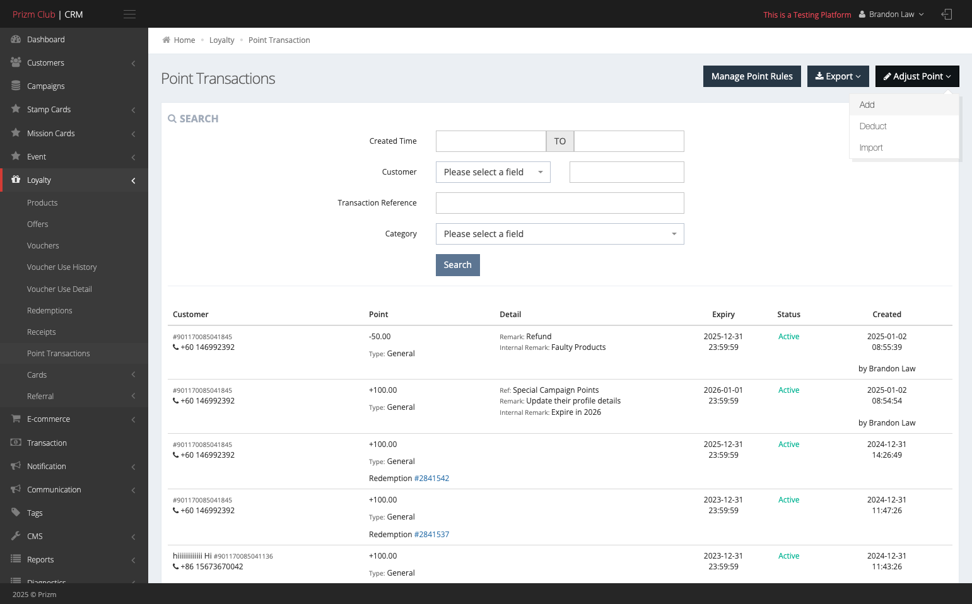Image resolution: width=972 pixels, height=604 pixels.
Task: Expand the Referral submenu chevron
Action: [x=133, y=396]
